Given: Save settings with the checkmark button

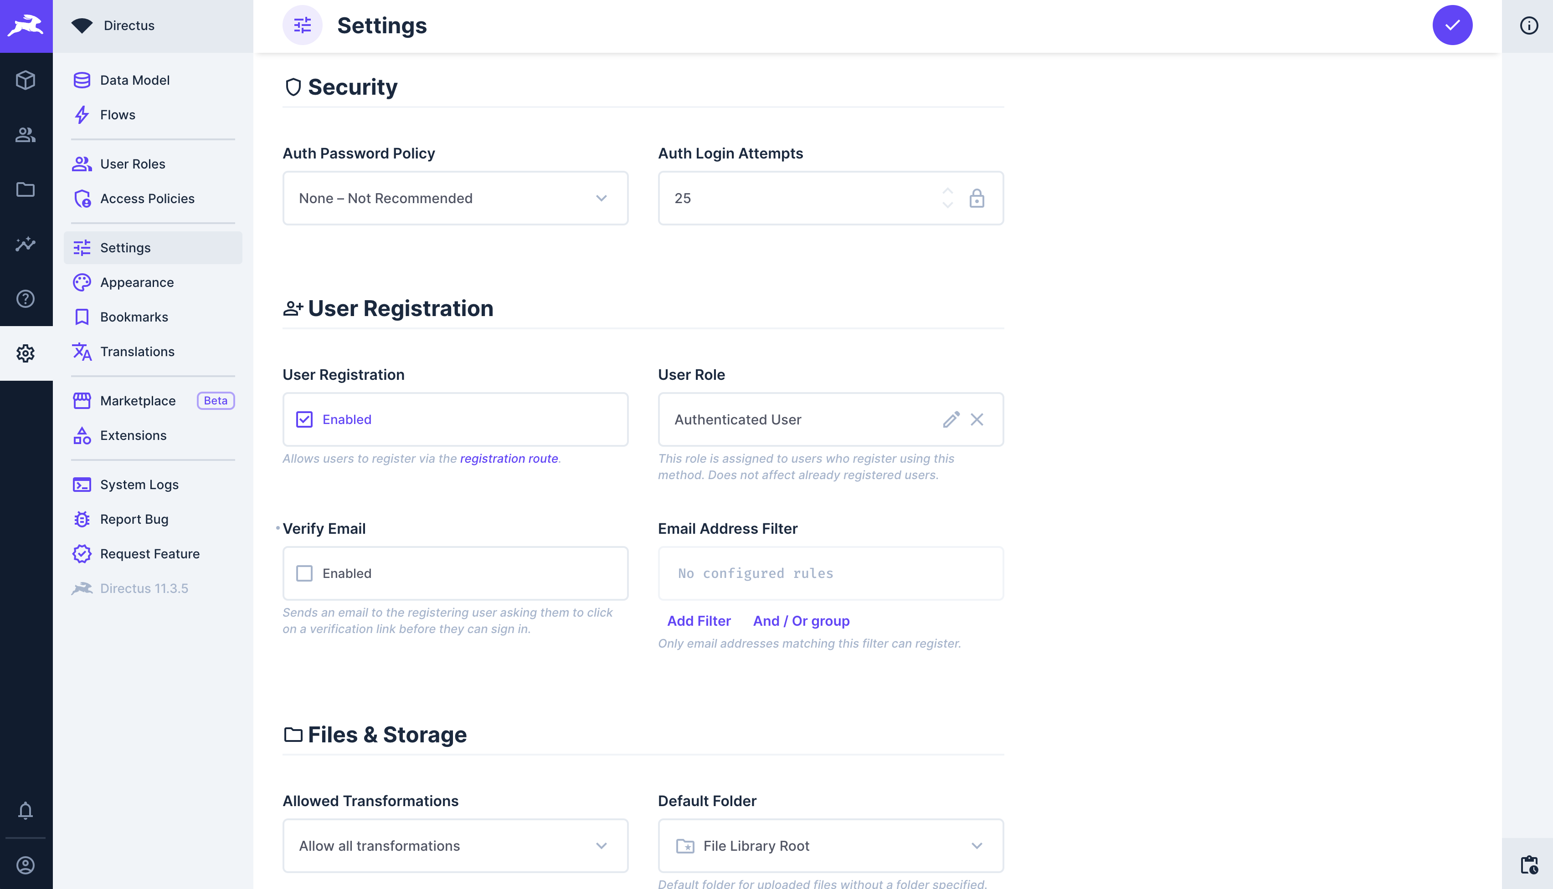Looking at the screenshot, I should click(1452, 25).
